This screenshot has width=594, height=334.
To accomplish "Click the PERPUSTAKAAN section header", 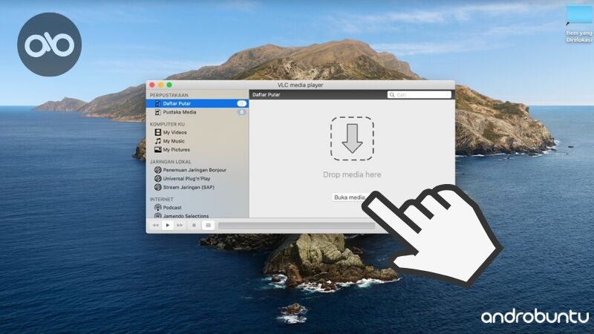I will click(169, 95).
